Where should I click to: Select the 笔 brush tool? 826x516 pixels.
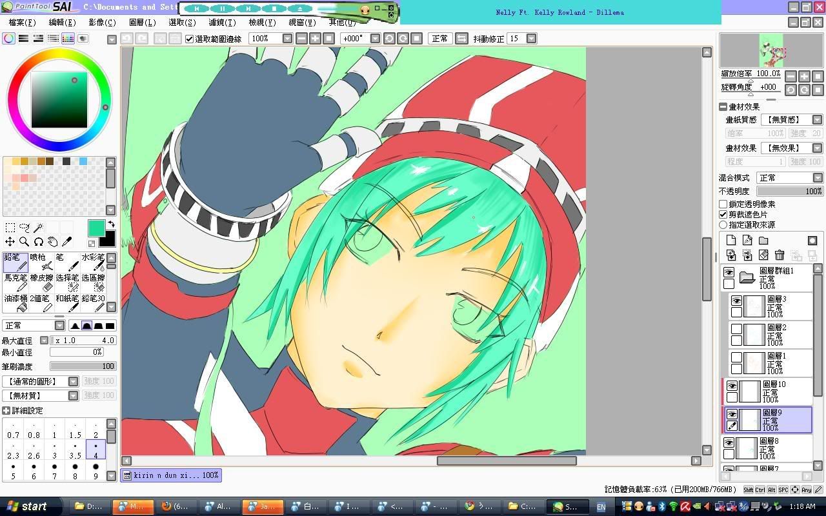coord(67,263)
